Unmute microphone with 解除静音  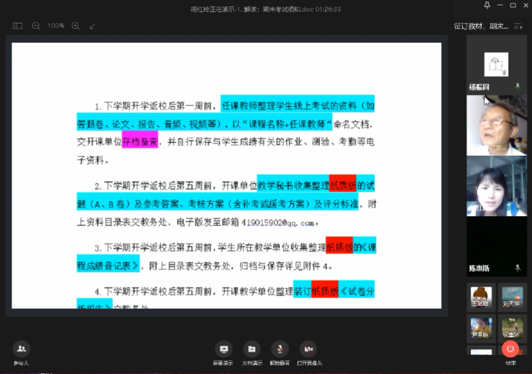pyautogui.click(x=279, y=353)
